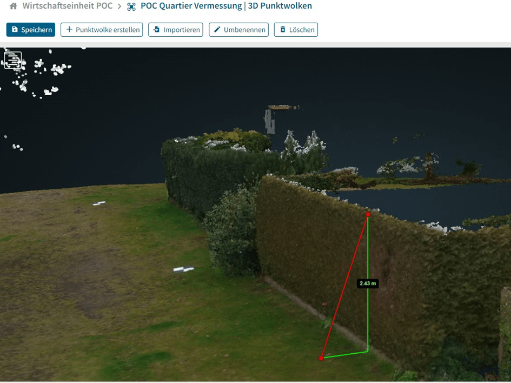This screenshot has height=383, width=511.
Task: Choose Umbenennen to rename the point cloud
Action: click(x=238, y=30)
